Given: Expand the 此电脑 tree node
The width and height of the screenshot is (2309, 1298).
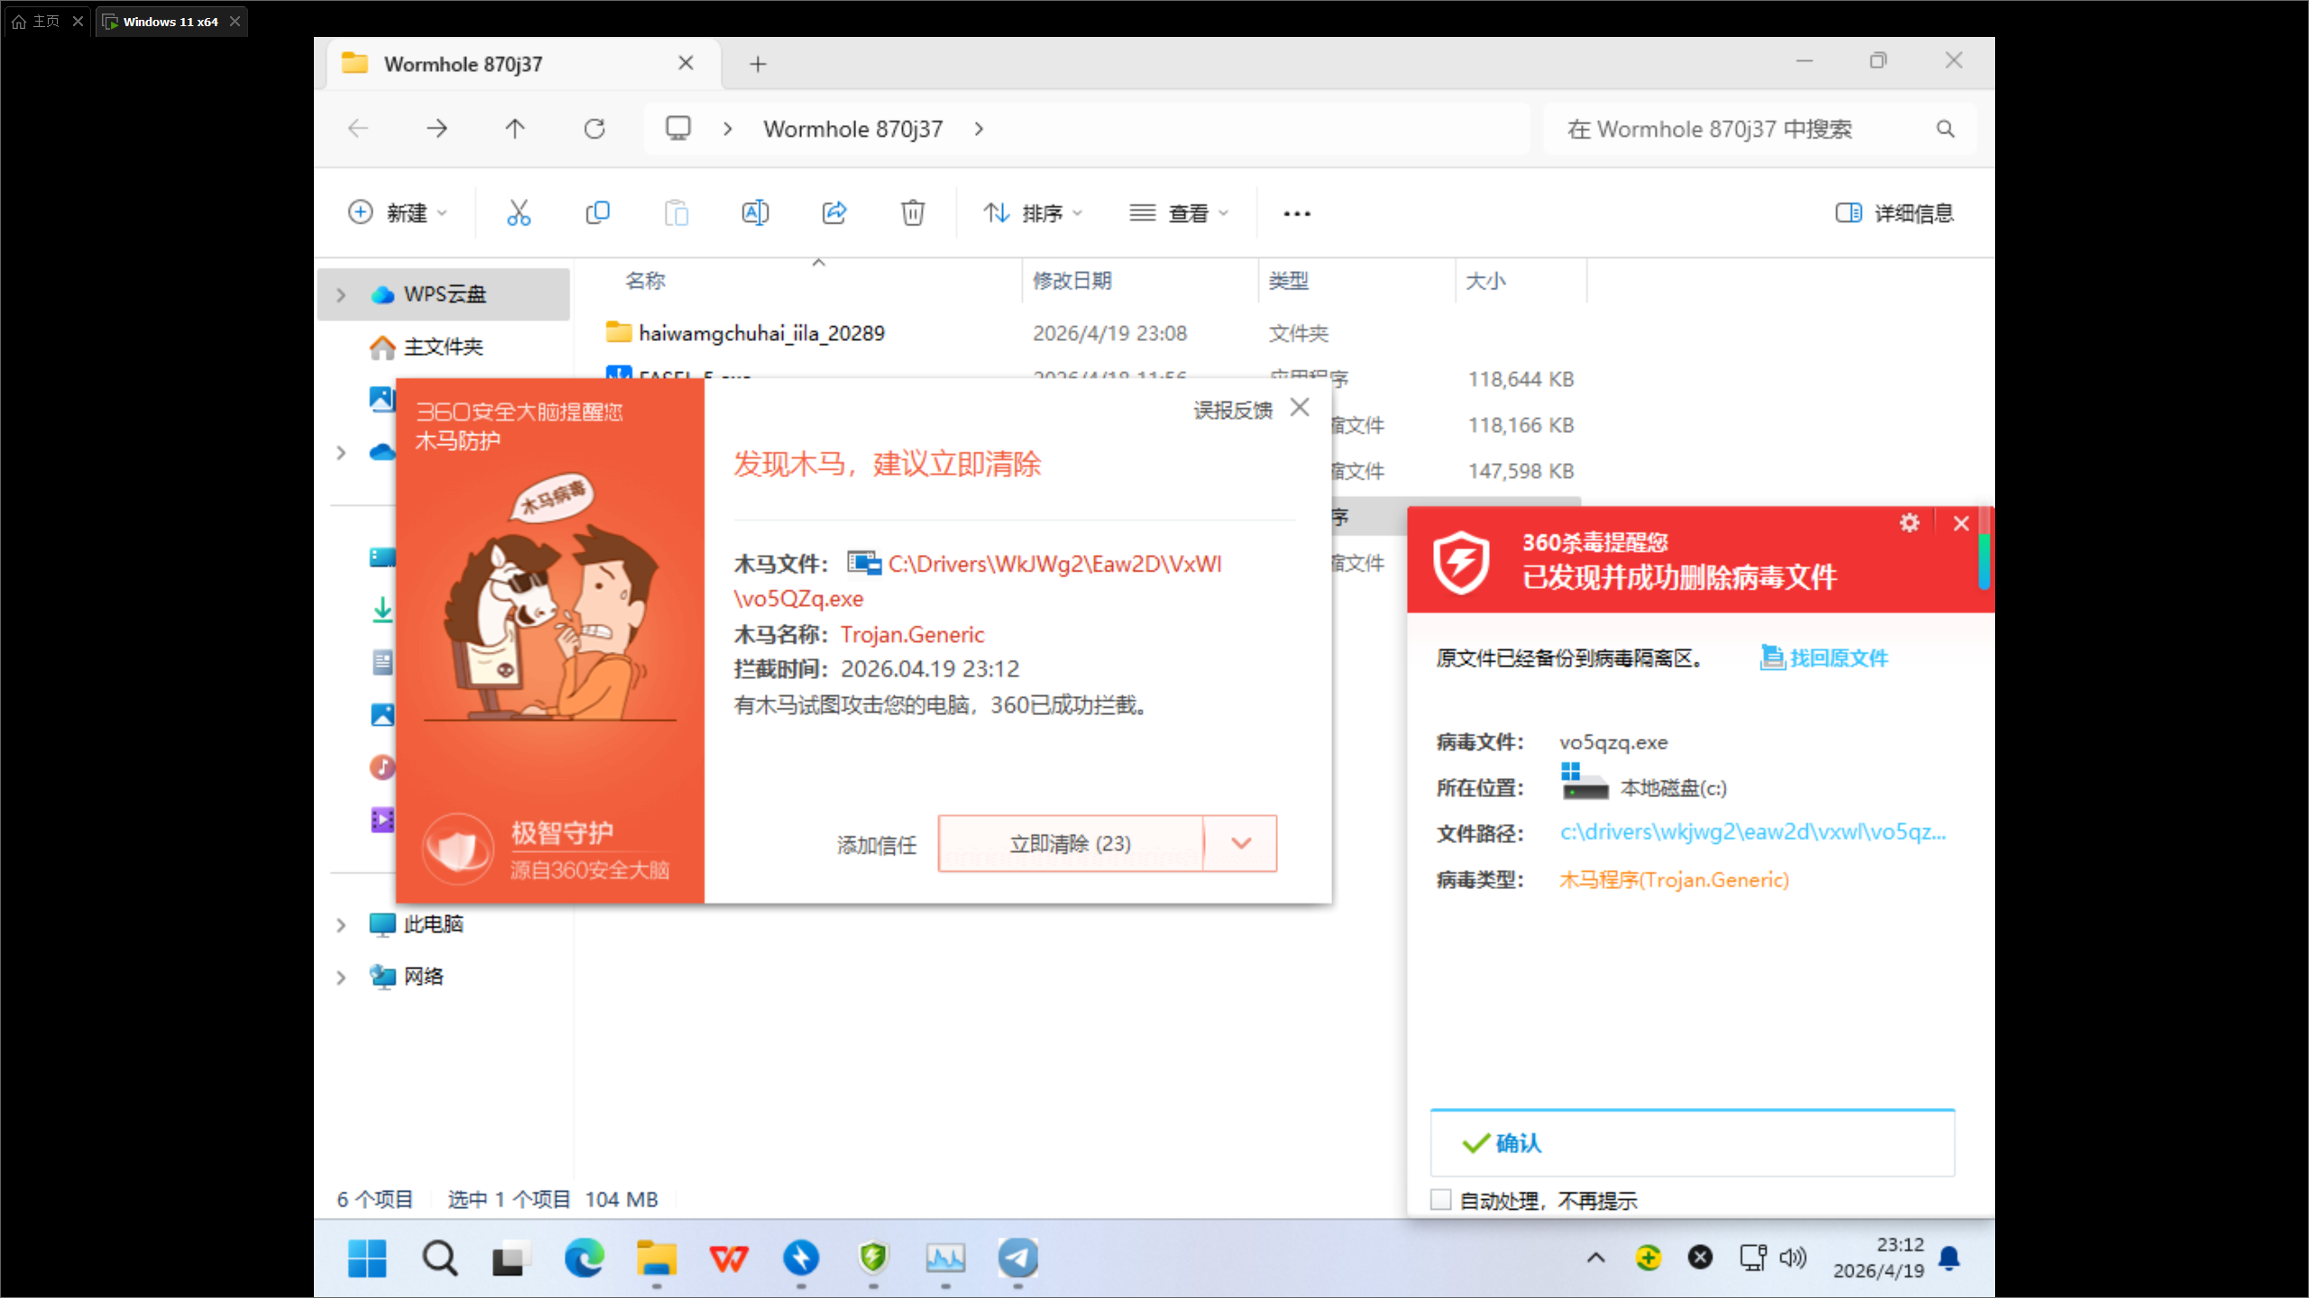Looking at the screenshot, I should pyautogui.click(x=341, y=925).
